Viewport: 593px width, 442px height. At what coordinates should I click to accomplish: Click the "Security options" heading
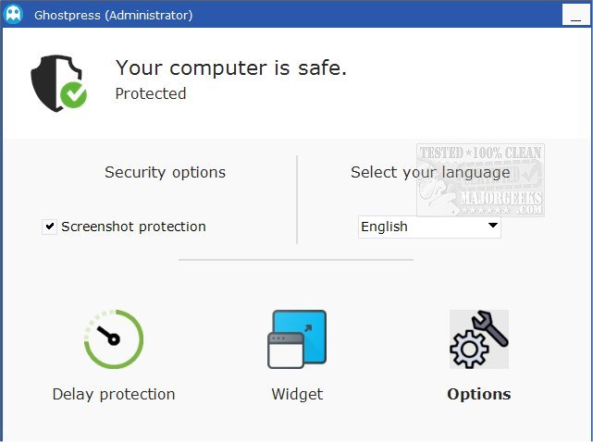[x=165, y=172]
